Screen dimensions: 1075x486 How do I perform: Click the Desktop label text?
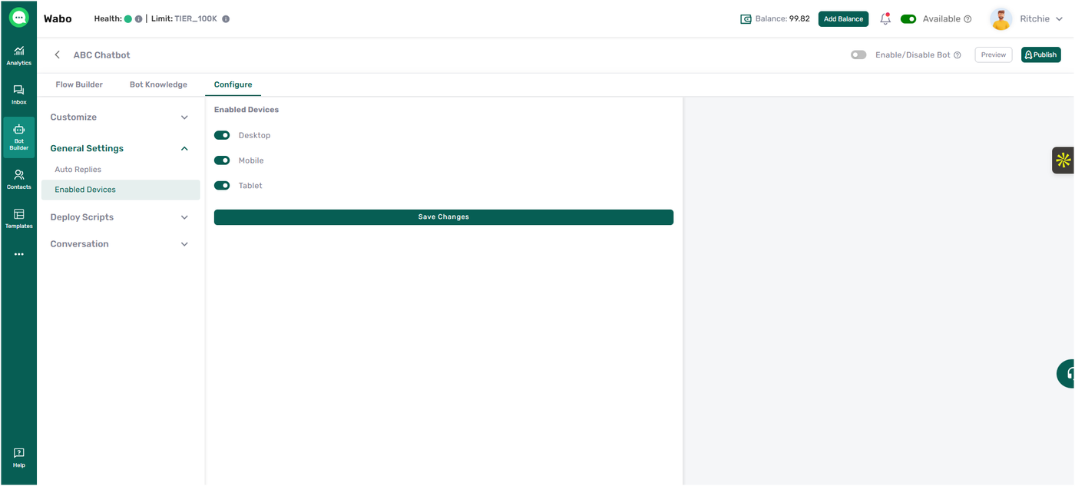click(x=255, y=135)
